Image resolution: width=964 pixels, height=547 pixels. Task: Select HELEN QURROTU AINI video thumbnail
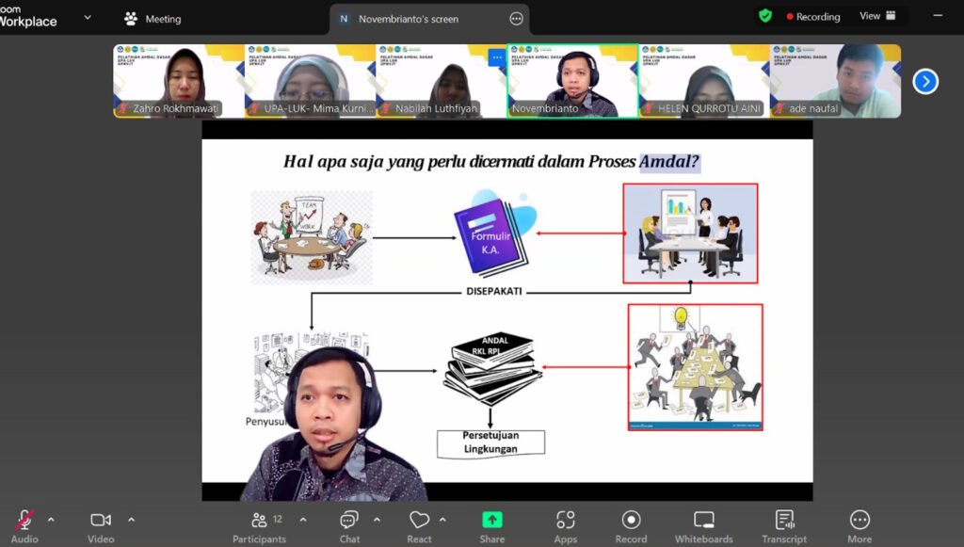pyautogui.click(x=704, y=81)
